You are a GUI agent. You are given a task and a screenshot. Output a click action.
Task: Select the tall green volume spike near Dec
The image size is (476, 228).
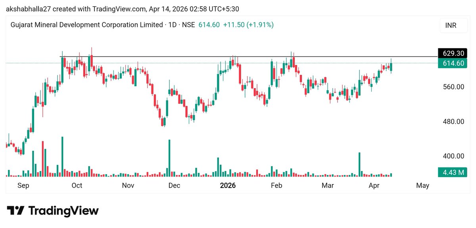click(170, 158)
